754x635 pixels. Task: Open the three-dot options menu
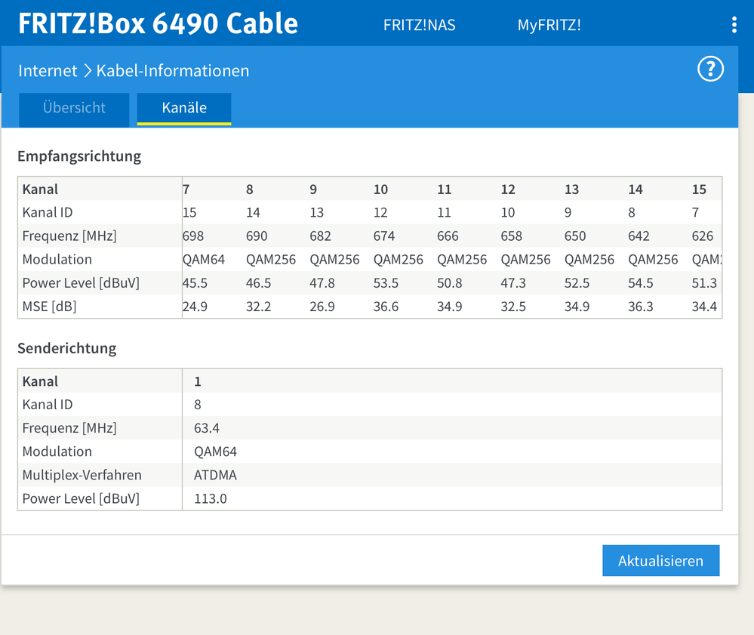tap(734, 25)
